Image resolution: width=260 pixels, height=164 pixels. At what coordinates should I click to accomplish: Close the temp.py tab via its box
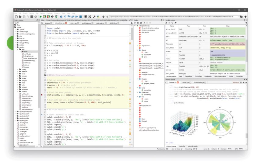point(51,23)
